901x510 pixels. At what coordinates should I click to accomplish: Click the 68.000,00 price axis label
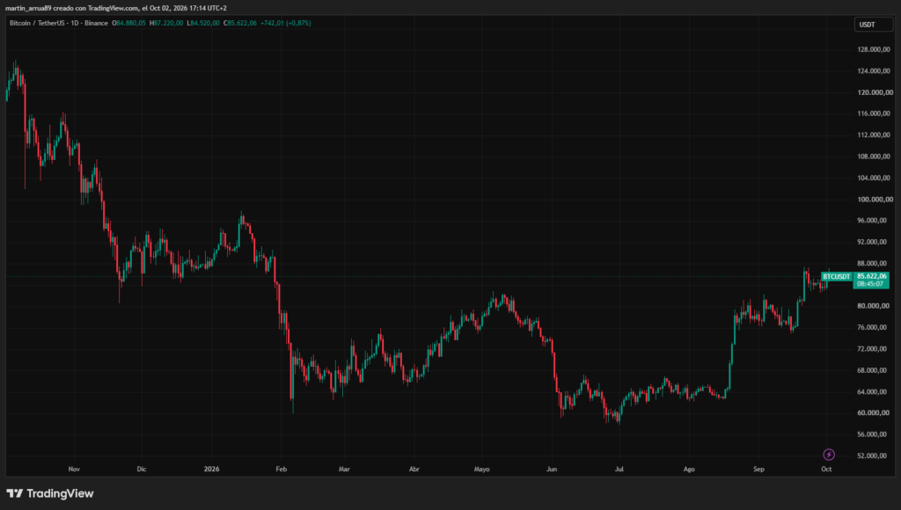pyautogui.click(x=874, y=370)
